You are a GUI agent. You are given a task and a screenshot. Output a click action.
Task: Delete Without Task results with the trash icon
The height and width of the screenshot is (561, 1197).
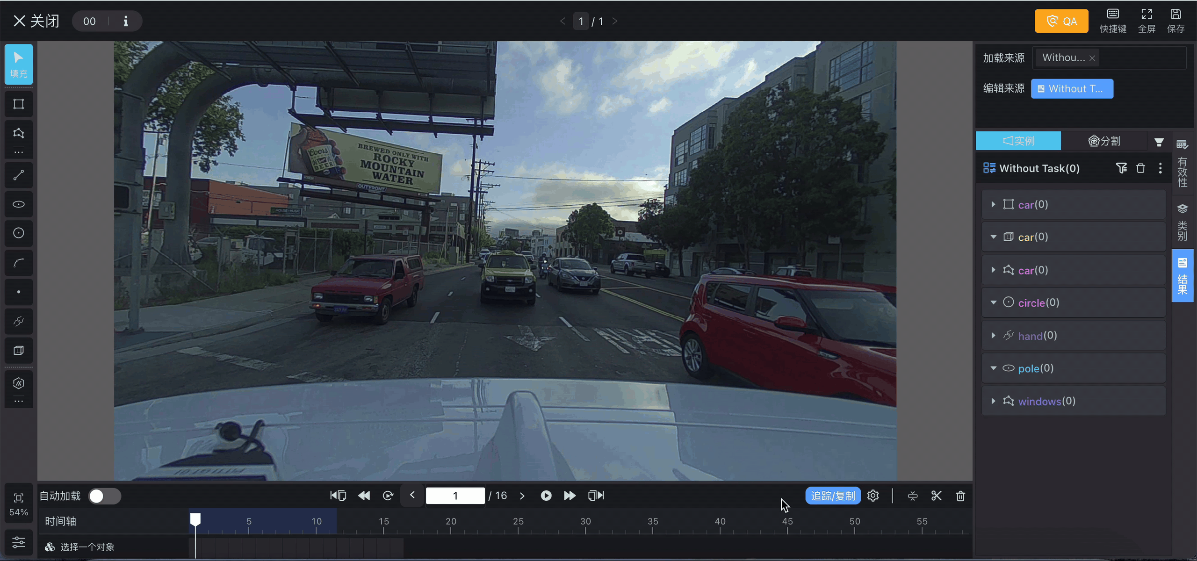[1140, 168]
